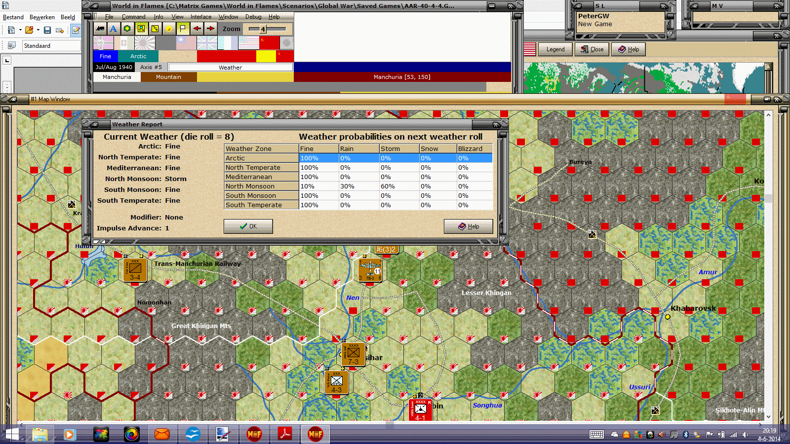Open the Interface menu
The height and width of the screenshot is (444, 790).
201,17
